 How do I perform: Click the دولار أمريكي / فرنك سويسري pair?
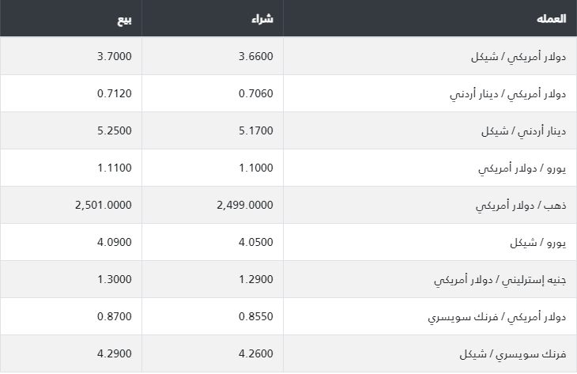(x=497, y=317)
